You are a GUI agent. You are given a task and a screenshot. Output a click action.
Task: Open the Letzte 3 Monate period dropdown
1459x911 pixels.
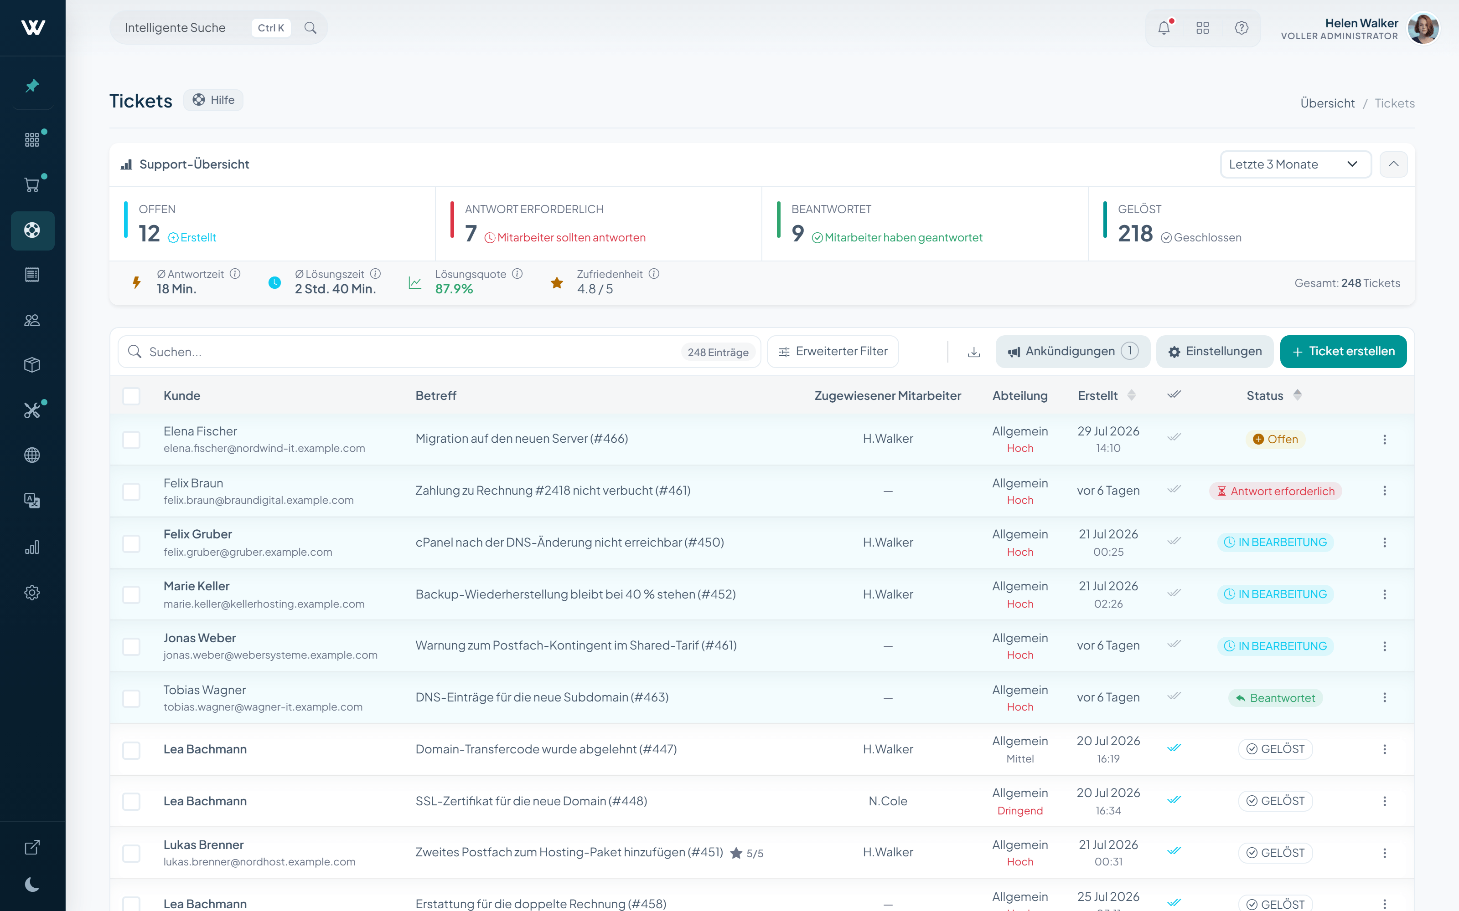coord(1296,164)
